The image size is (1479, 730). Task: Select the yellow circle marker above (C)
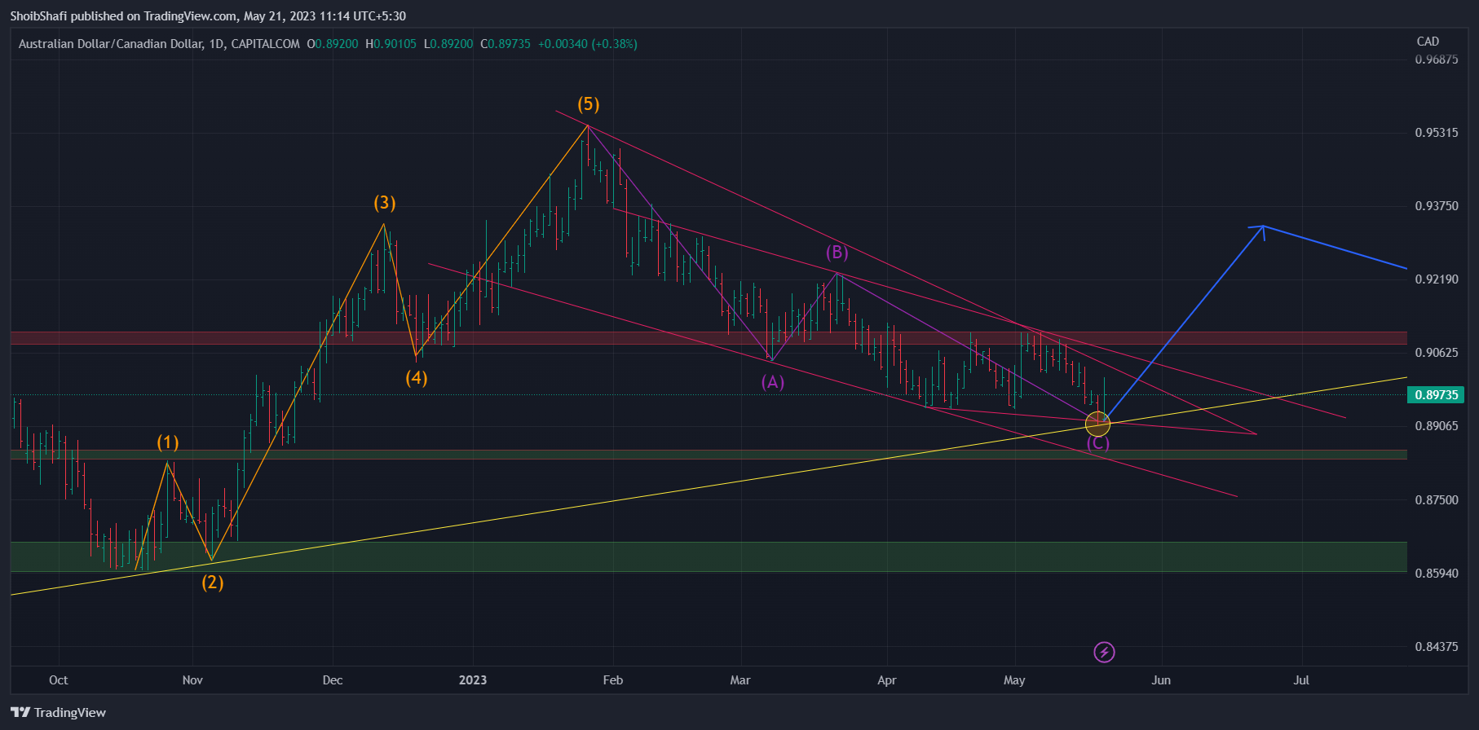click(x=1097, y=423)
